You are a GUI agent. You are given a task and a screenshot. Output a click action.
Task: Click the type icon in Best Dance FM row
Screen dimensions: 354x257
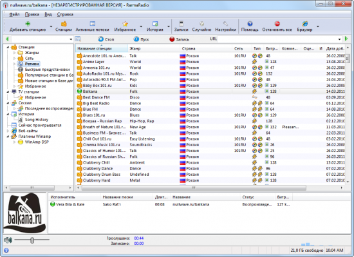point(255,97)
